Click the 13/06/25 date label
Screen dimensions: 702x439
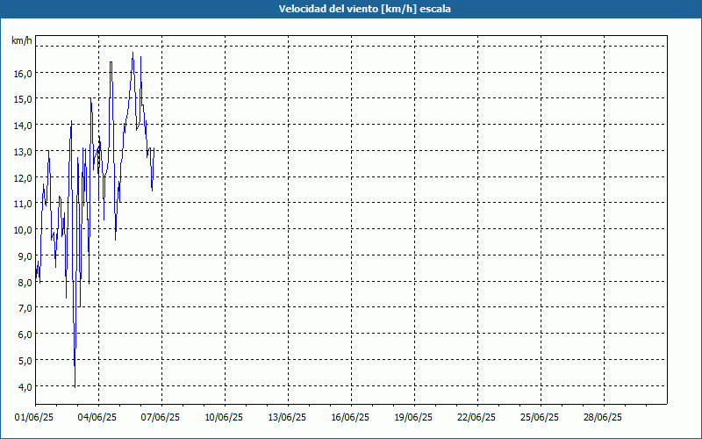click(287, 418)
